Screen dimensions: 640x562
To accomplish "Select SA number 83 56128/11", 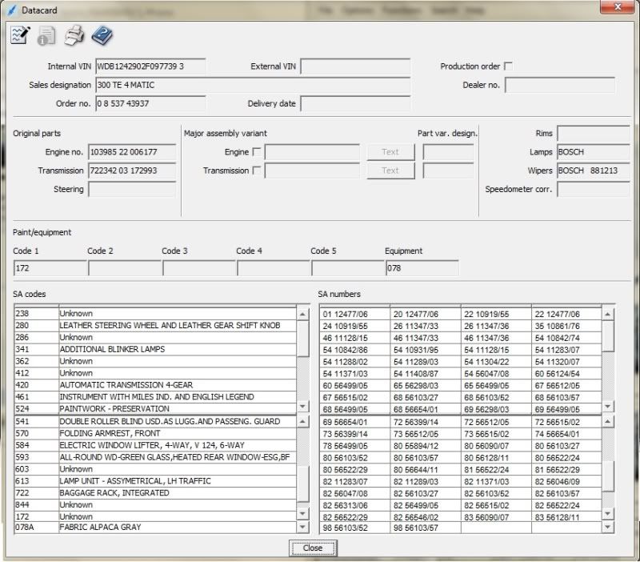I will 566,517.
